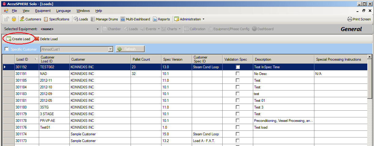Open the Multi-Dashboard view
374x146 pixels.
(x=123, y=19)
